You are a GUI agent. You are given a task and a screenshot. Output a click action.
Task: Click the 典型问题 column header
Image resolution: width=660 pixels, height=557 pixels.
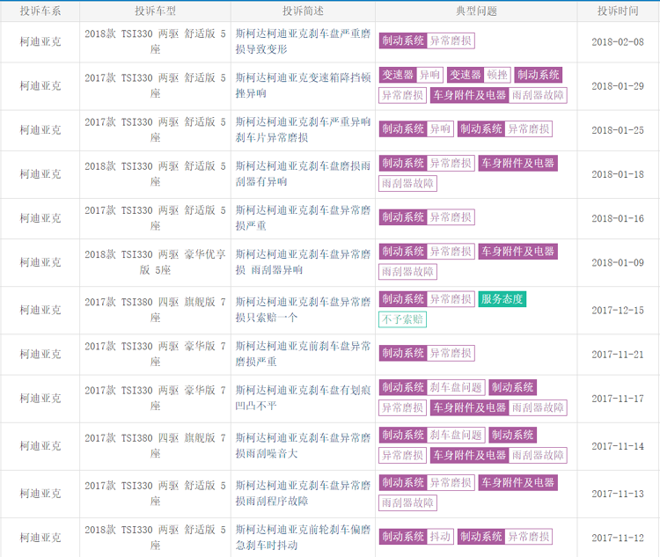tap(476, 11)
